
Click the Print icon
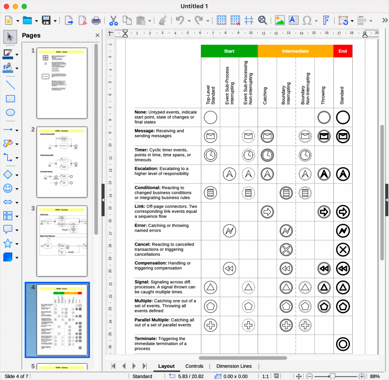96,20
